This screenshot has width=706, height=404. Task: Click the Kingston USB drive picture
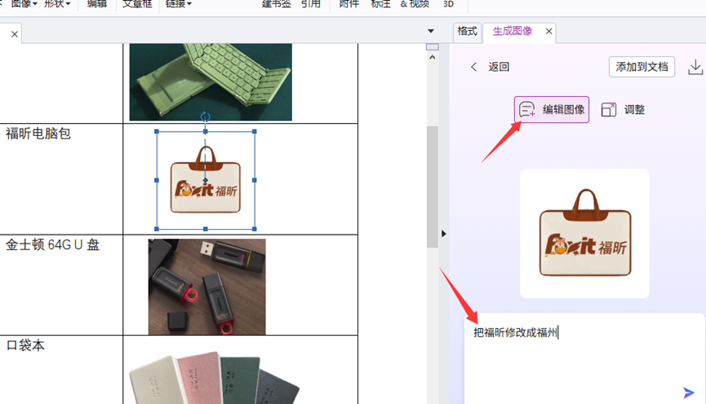point(206,286)
